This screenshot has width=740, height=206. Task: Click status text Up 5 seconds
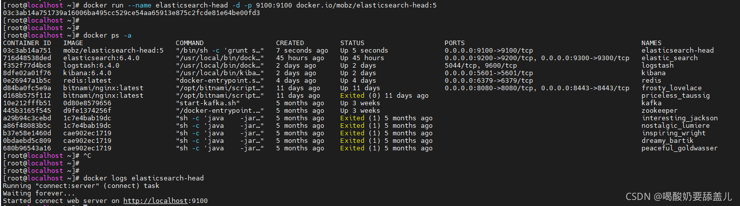click(364, 51)
